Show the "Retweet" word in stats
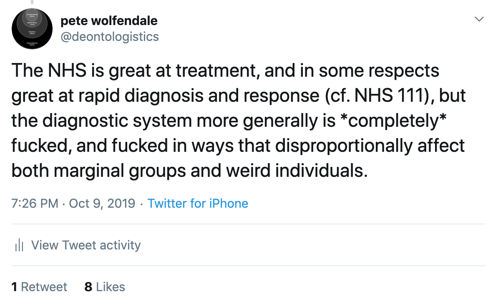 pos(44,287)
